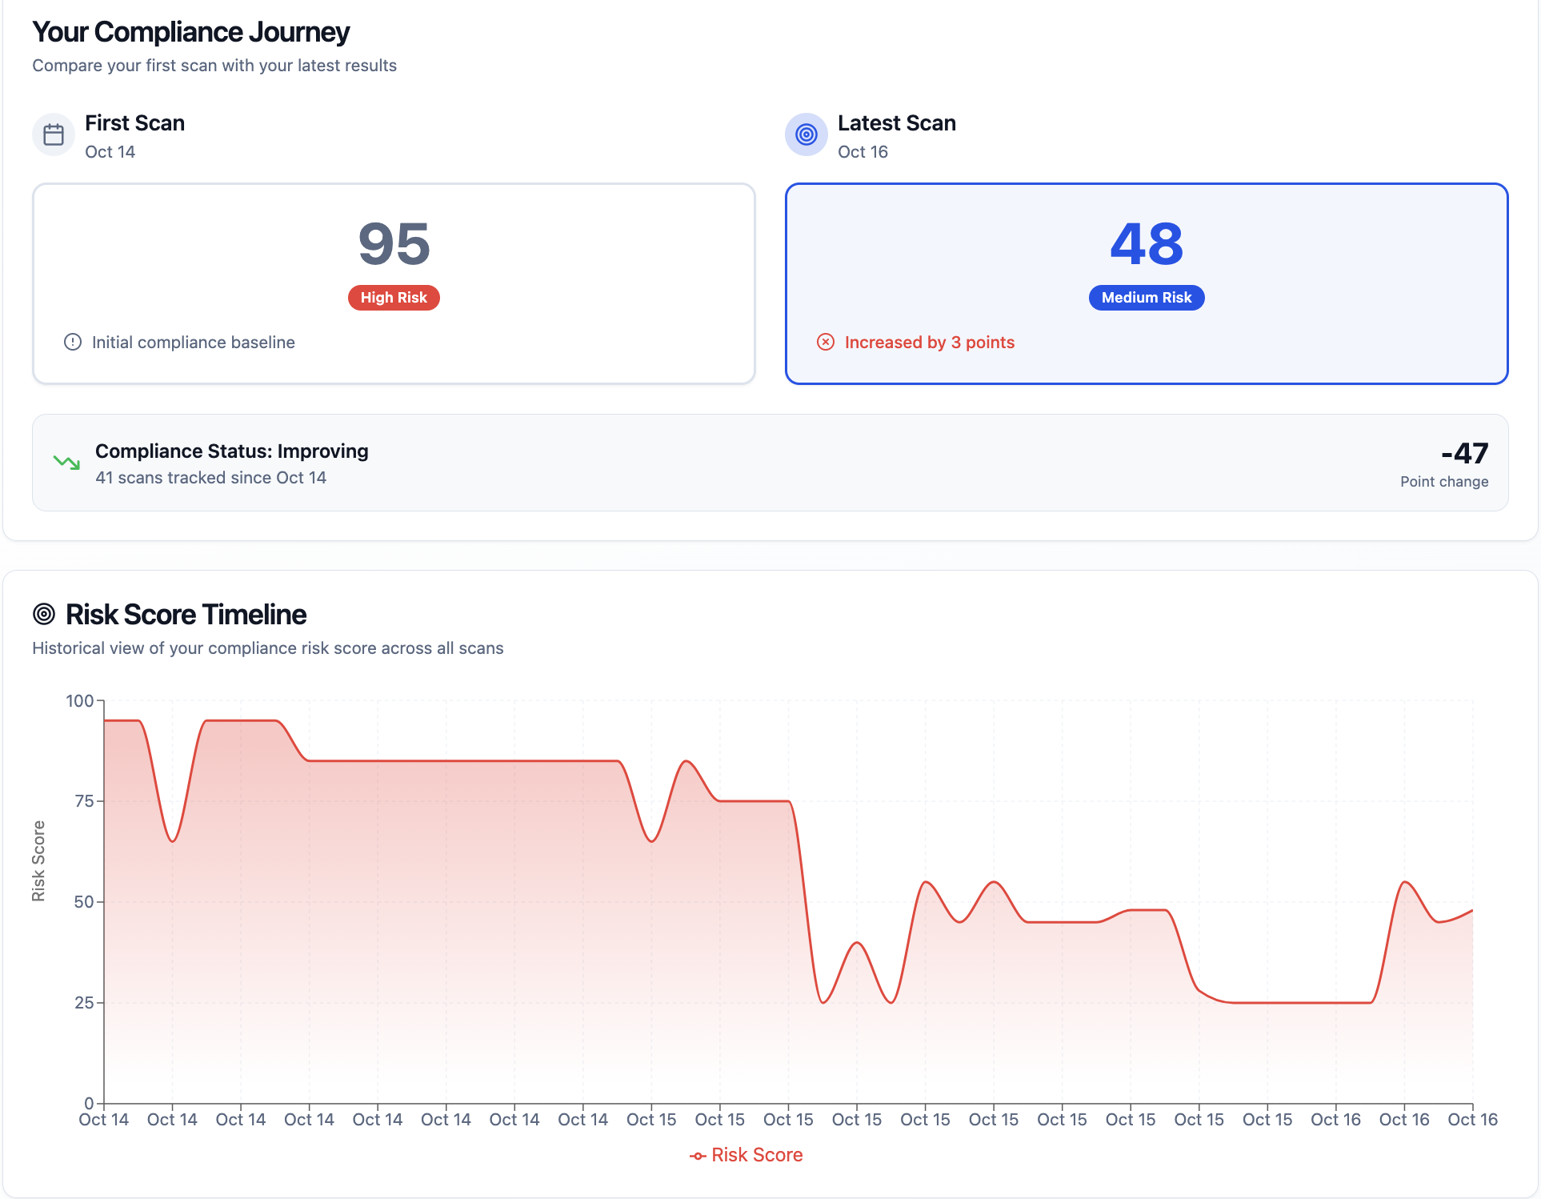Click the info icon beside Initial compliance baseline

pyautogui.click(x=73, y=343)
